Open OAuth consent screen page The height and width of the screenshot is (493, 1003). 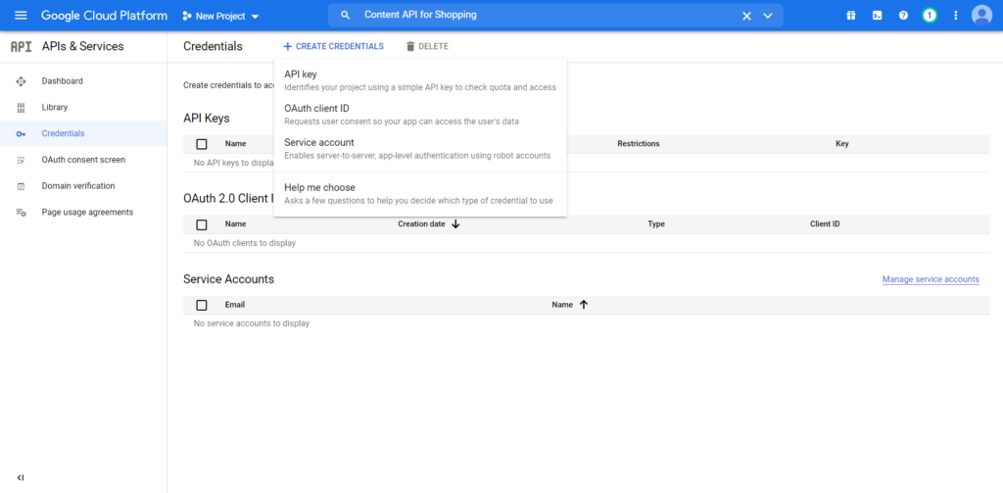(x=83, y=160)
